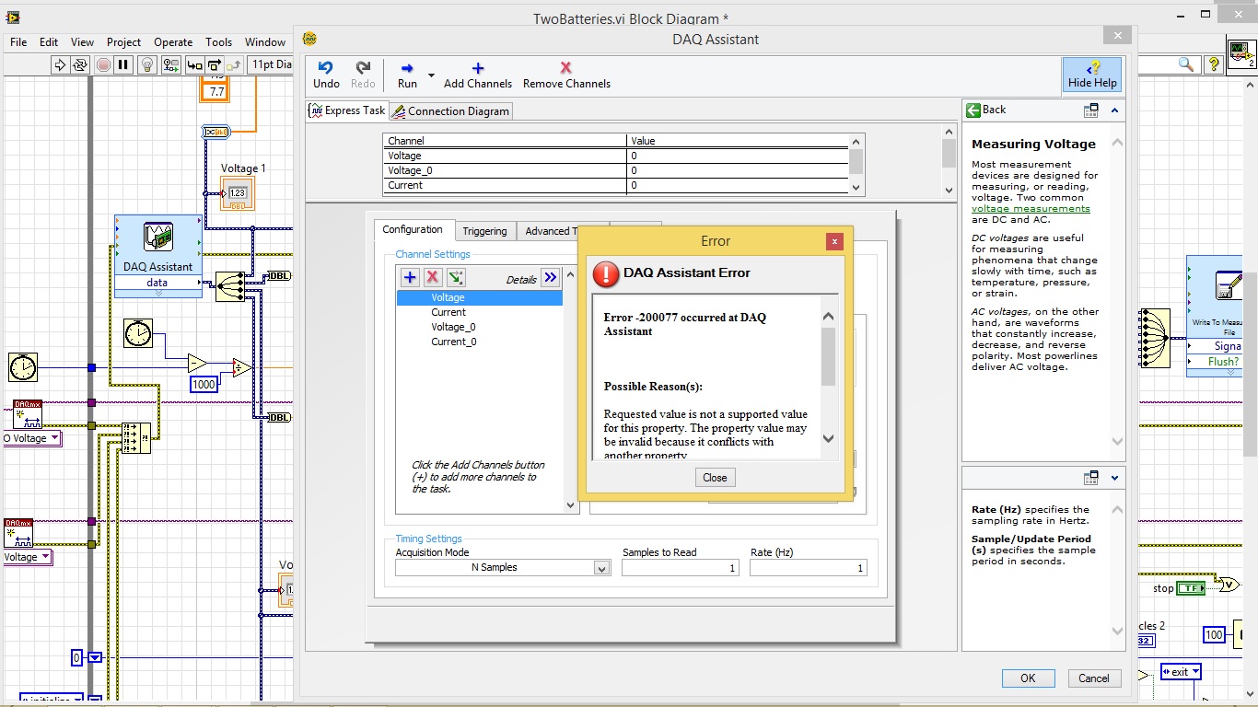1258x707 pixels.
Task: Click the error message scrollbar up arrow
Action: point(828,317)
